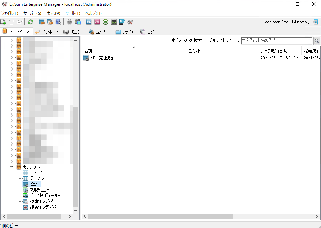The height and width of the screenshot is (228, 321).
Task: Switch to the ログ tab
Action: pos(146,32)
